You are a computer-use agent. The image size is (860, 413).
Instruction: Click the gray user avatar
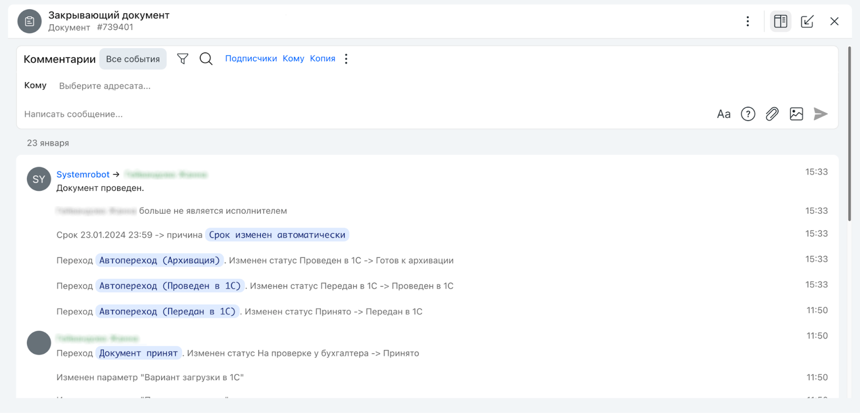tap(39, 343)
